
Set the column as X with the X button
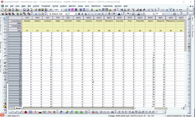(167, 10)
